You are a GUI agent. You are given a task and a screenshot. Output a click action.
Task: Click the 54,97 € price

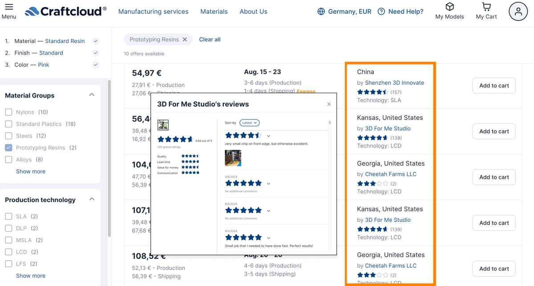(147, 73)
